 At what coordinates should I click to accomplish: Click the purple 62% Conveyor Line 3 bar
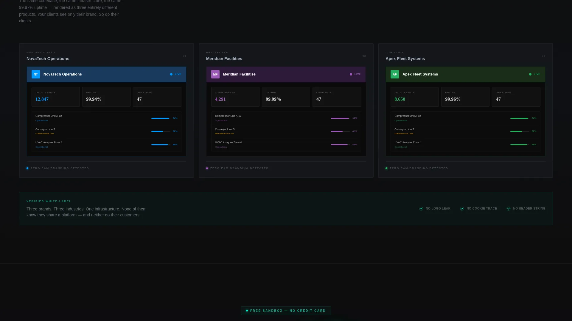[x=340, y=131]
